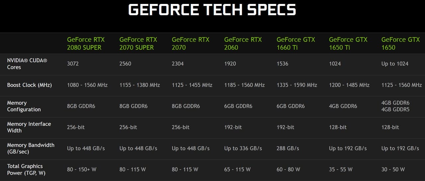This screenshot has height=181, width=425.
Task: Click the Memory Interface Width row label
Action: (x=29, y=127)
